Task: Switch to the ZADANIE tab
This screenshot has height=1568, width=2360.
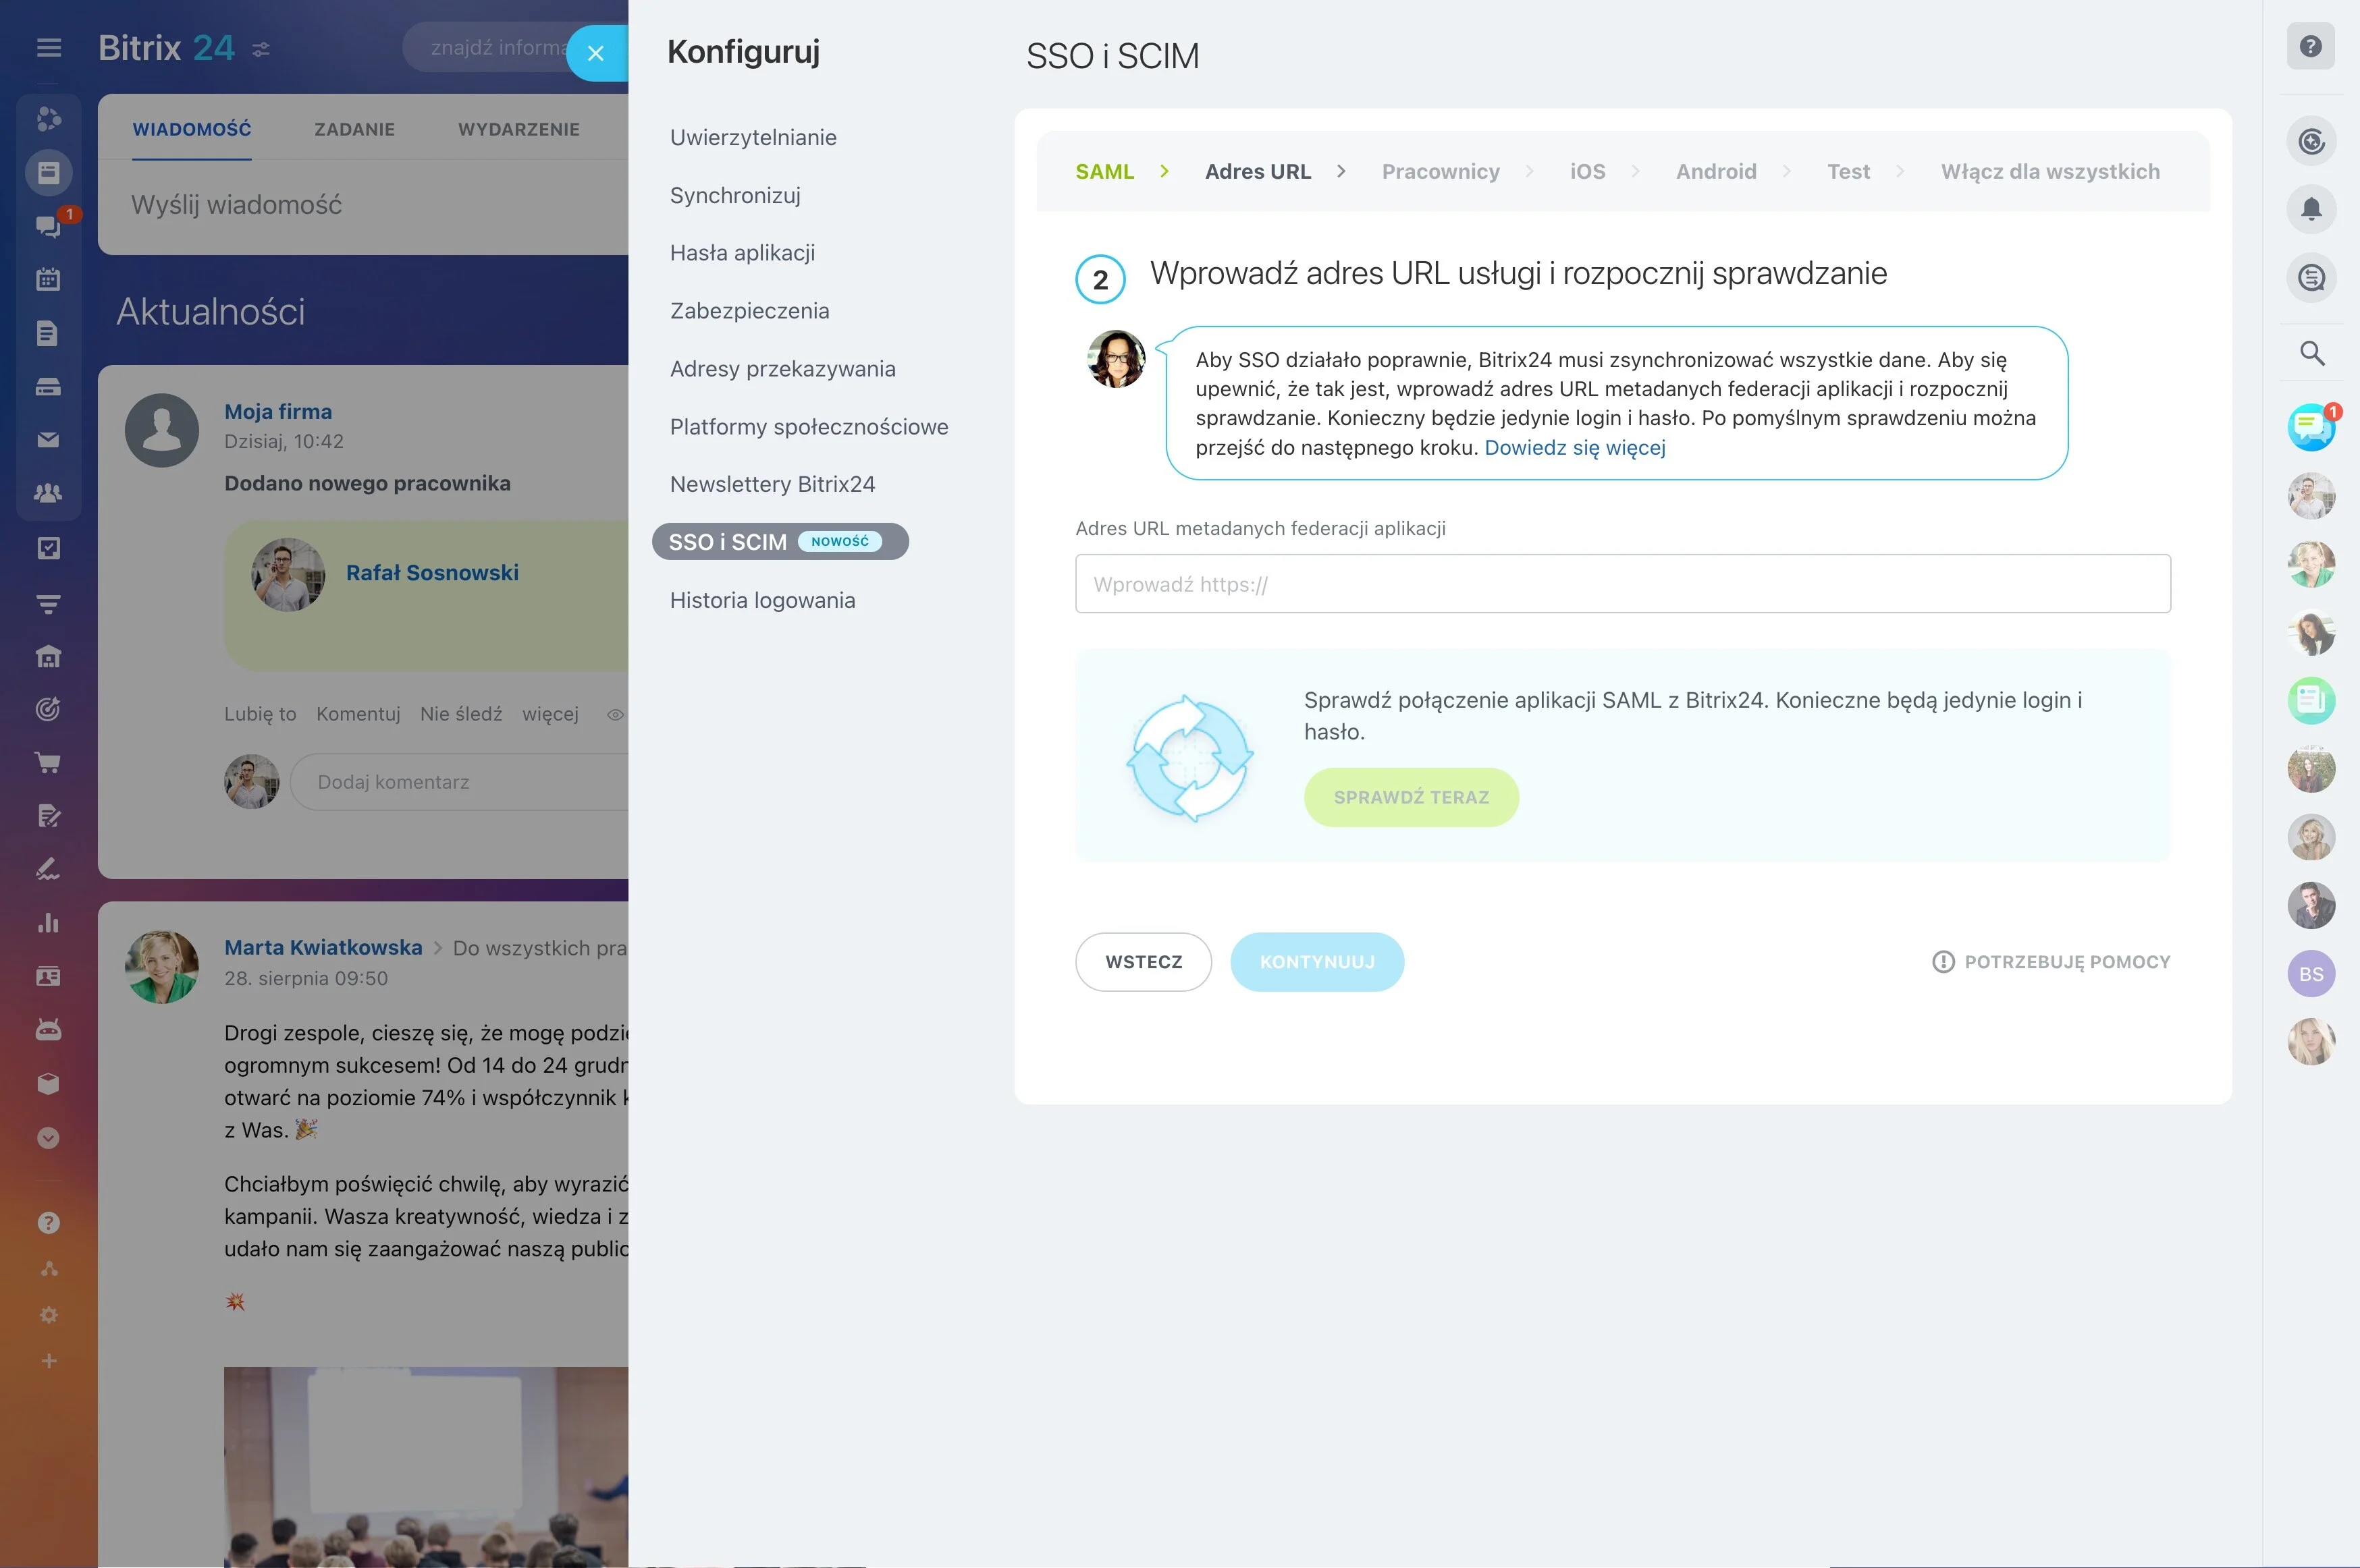Action: coord(354,129)
